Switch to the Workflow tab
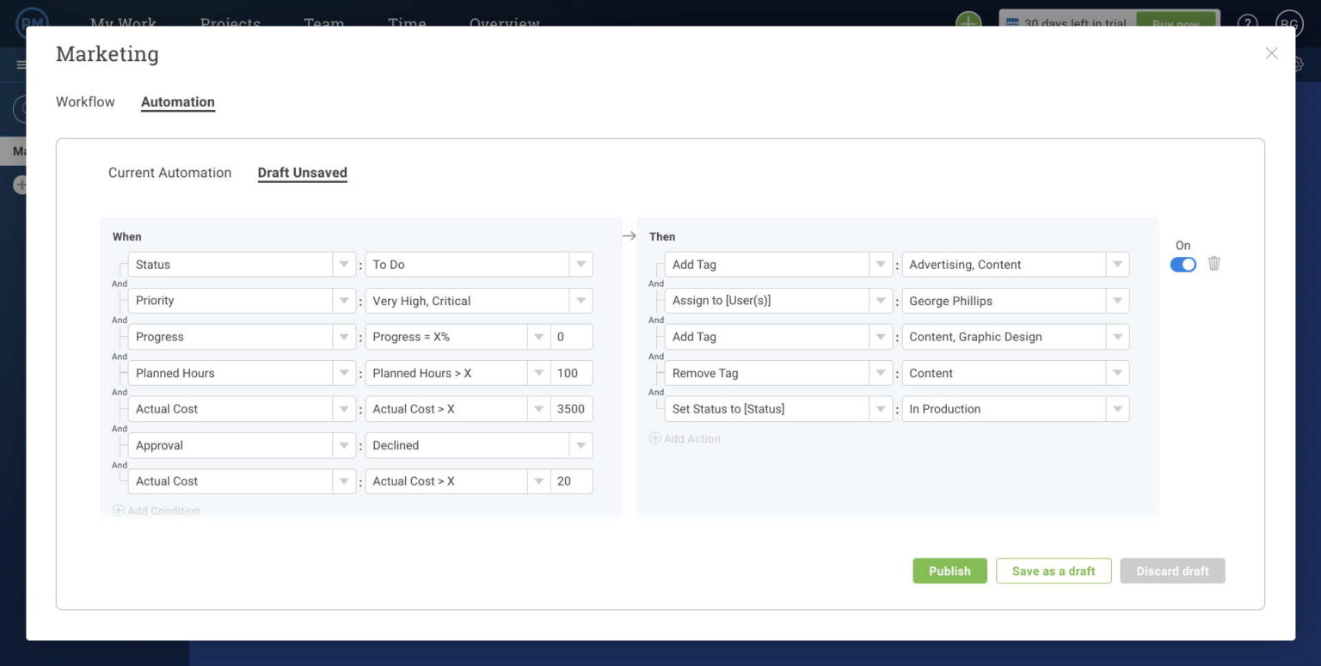This screenshot has height=666, width=1321. pyautogui.click(x=84, y=101)
